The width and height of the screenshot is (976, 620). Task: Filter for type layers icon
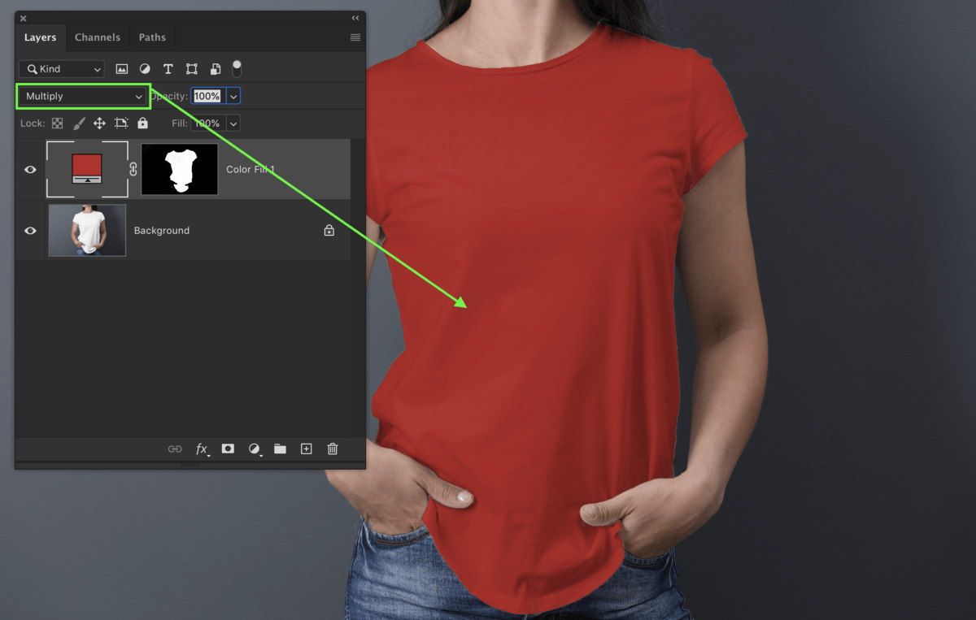point(168,69)
